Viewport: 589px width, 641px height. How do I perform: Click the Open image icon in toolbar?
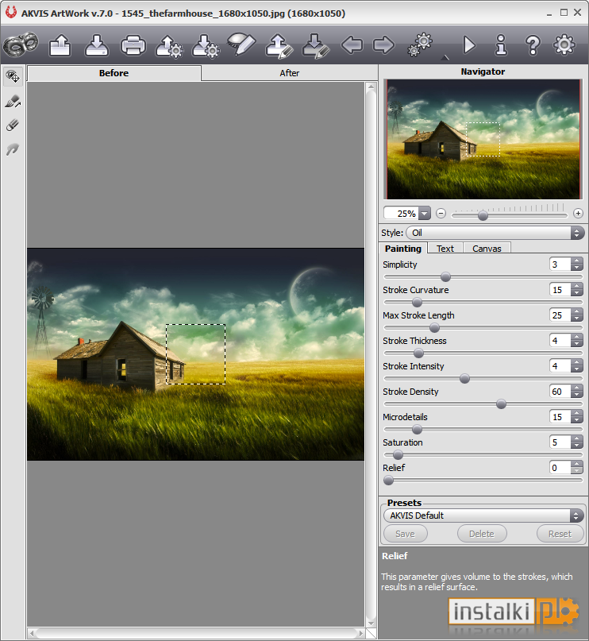(60, 45)
